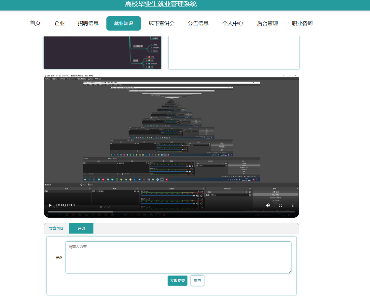Open the 企业 navigation item

[x=60, y=23]
